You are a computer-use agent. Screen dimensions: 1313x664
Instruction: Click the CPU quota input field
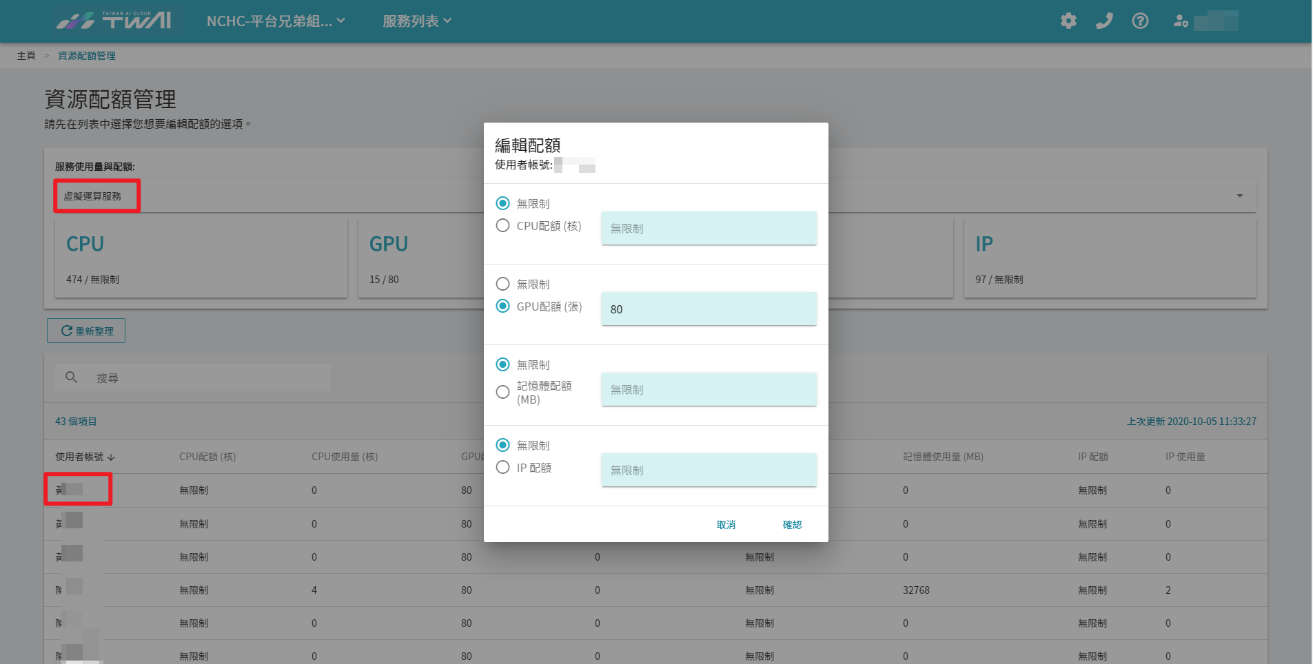pyautogui.click(x=709, y=228)
